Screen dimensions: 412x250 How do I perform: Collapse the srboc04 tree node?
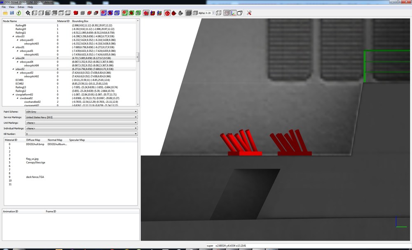pos(13,58)
